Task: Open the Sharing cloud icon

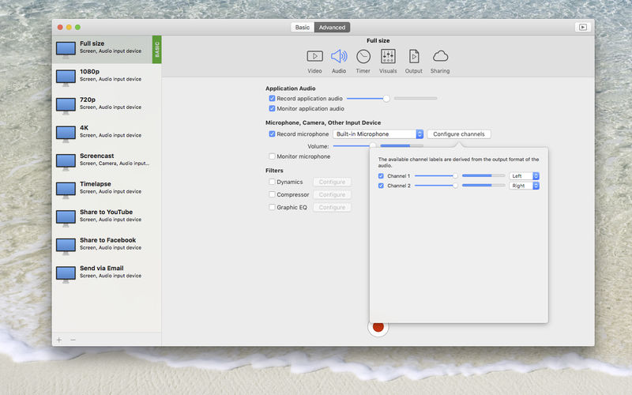Action: 440,56
